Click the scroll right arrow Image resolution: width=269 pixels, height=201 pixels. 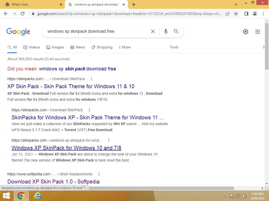262,188
